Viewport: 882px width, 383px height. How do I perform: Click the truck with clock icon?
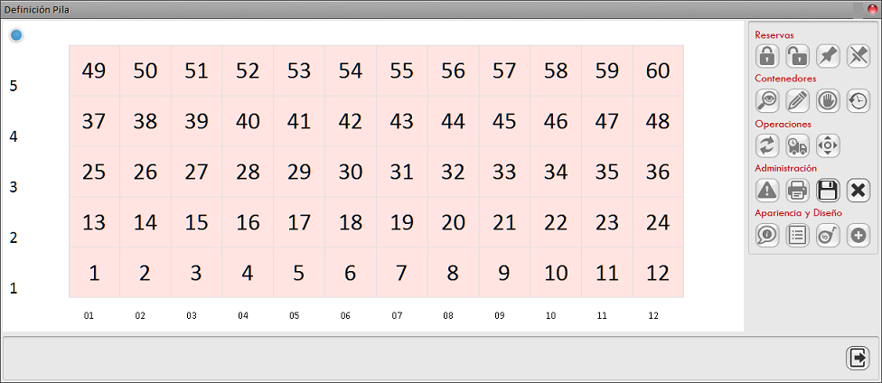(797, 145)
